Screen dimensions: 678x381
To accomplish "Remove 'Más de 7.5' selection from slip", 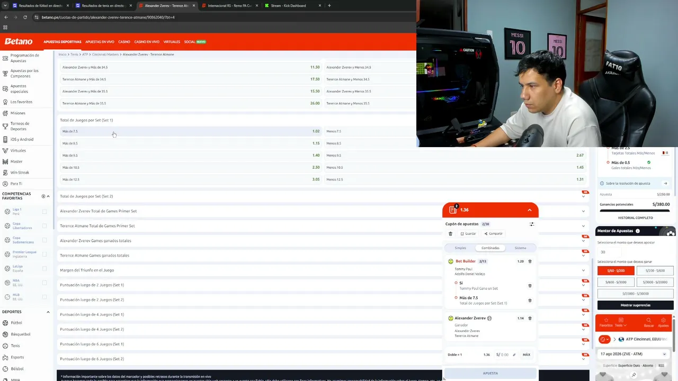I will click(x=530, y=301).
